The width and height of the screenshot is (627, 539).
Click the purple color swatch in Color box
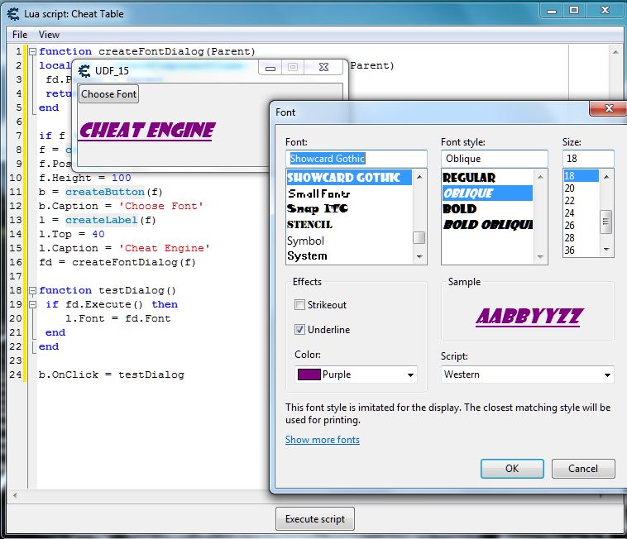click(309, 374)
